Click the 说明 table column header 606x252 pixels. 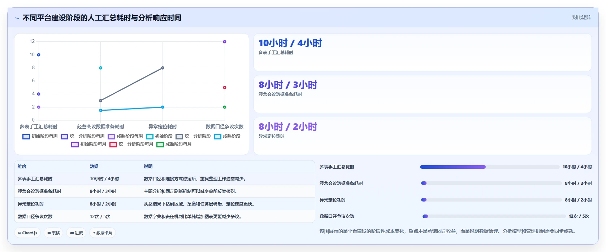click(148, 167)
